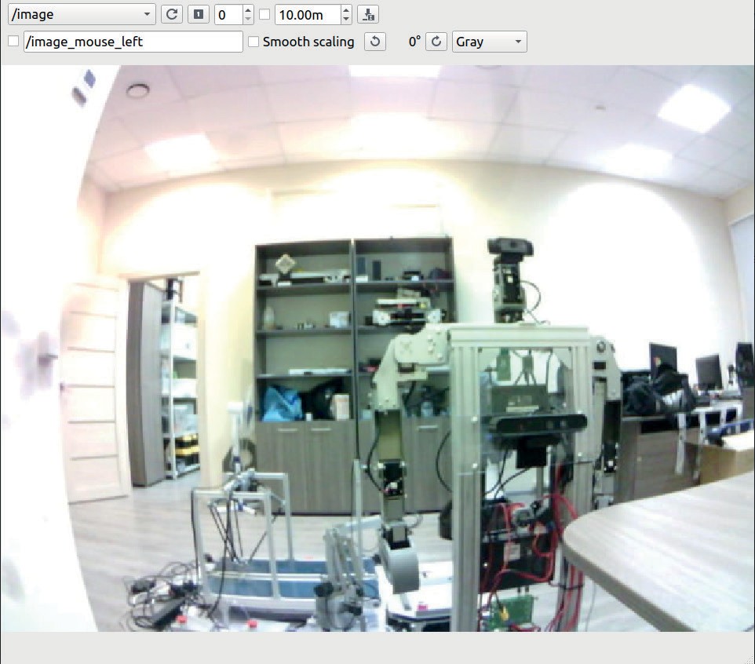Click the webcam atop the robot in image
This screenshot has height=664, width=755.
coord(510,247)
